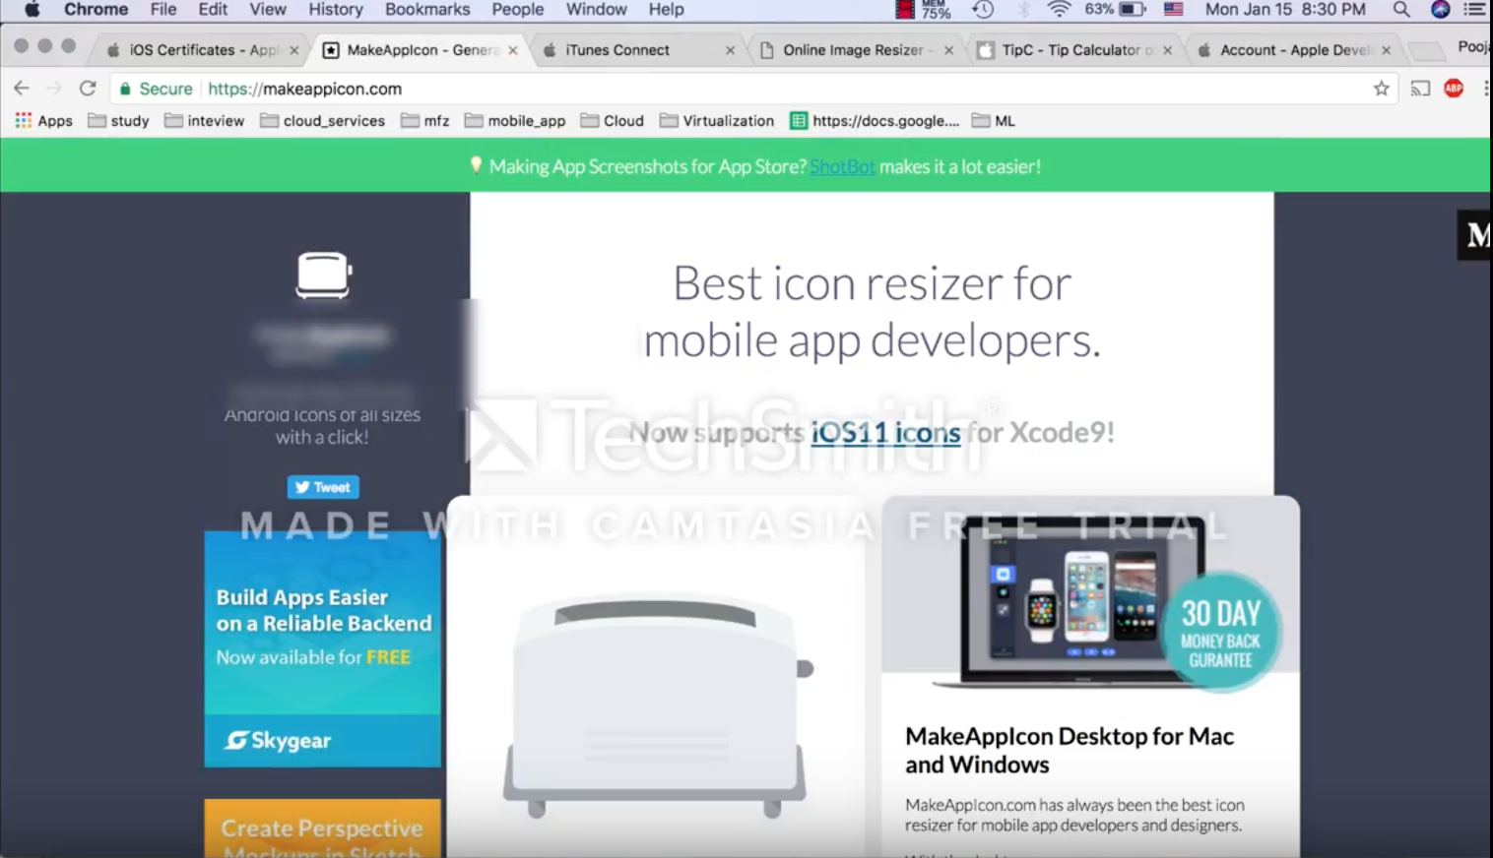Viewport: 1493px width, 858px height.
Task: Close the iTunes Connect tab
Action: (730, 50)
